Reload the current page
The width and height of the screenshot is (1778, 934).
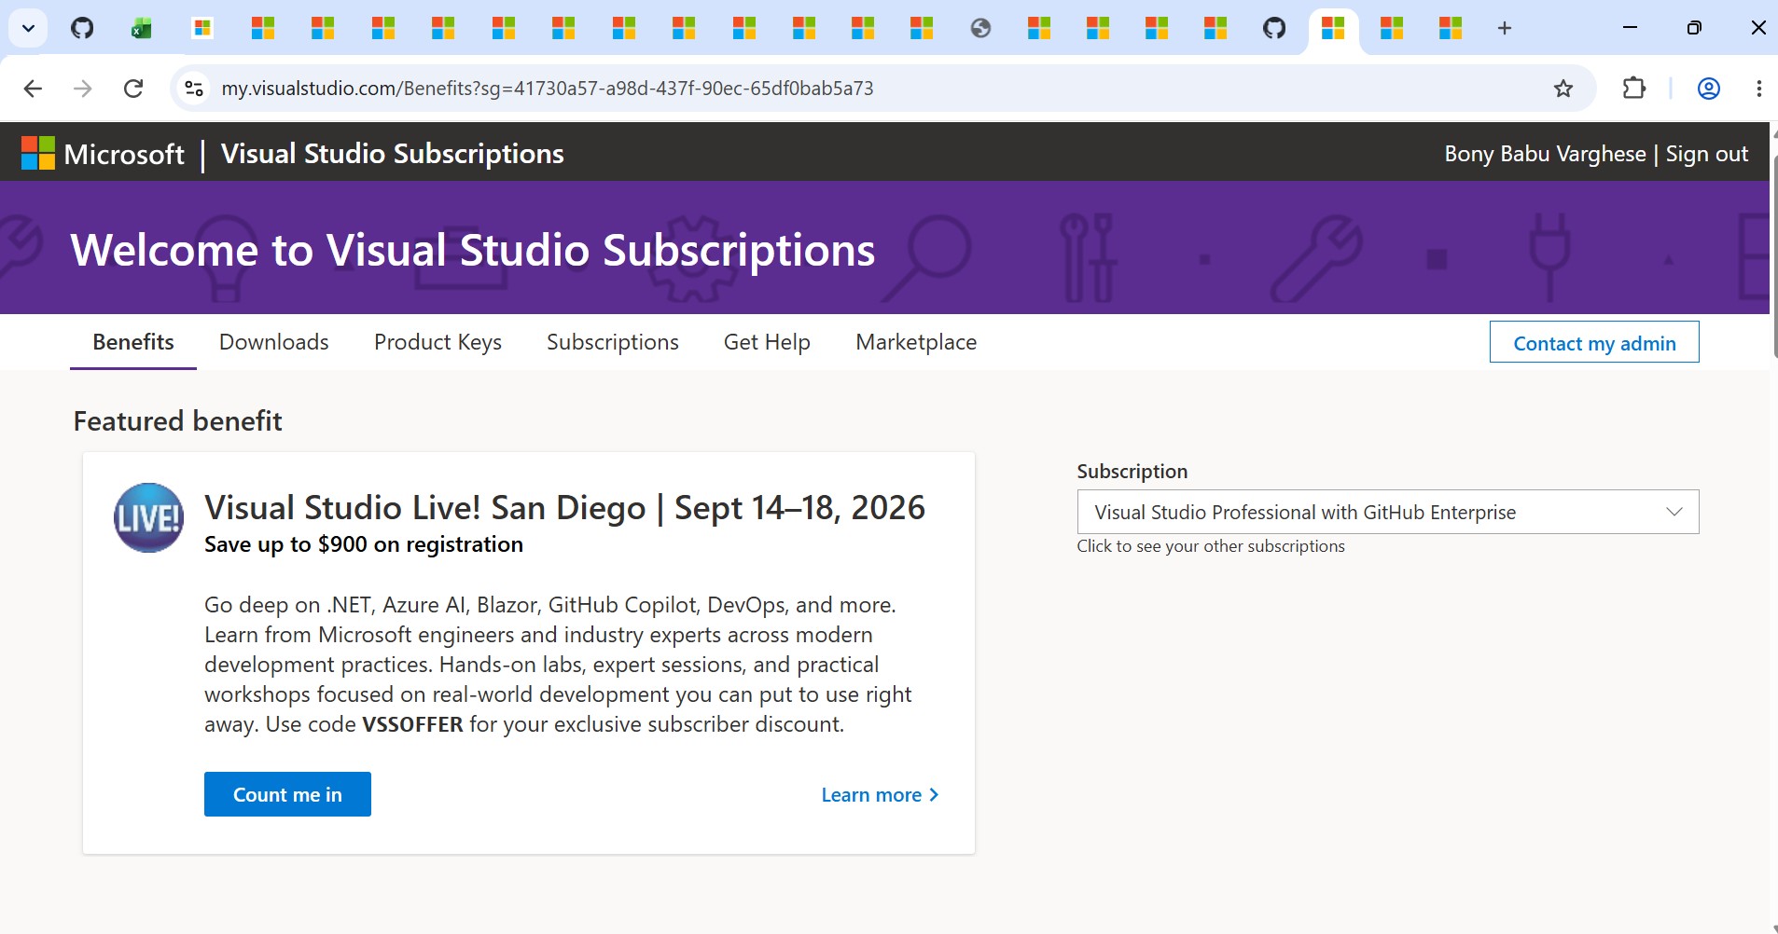pyautogui.click(x=133, y=89)
